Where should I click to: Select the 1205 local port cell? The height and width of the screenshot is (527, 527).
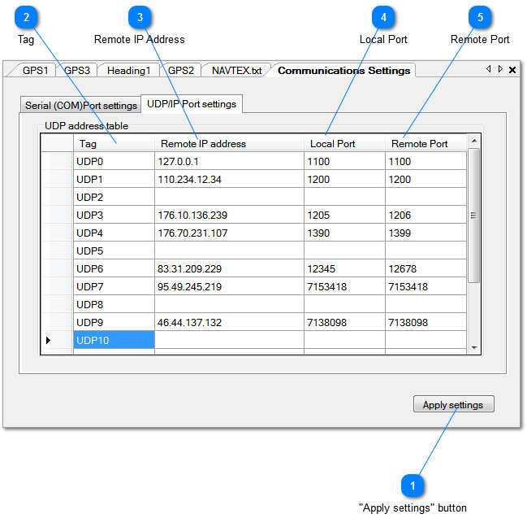(x=344, y=215)
